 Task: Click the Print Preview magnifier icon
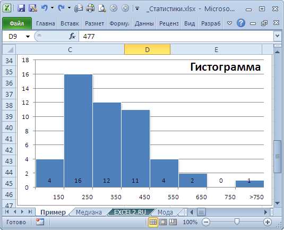102,8
